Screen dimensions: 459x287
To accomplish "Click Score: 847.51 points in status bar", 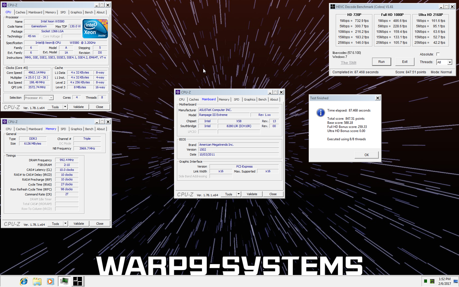I will click(x=411, y=72).
